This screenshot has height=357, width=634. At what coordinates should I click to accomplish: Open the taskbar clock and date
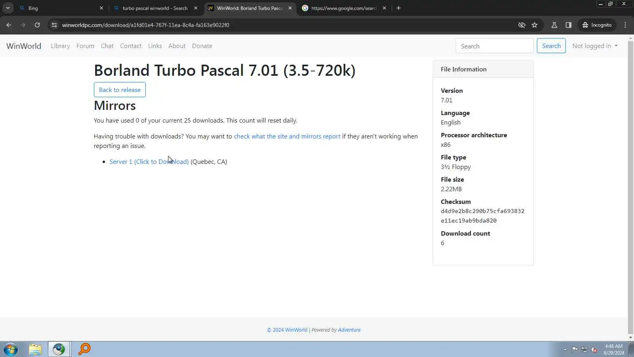[x=614, y=349]
